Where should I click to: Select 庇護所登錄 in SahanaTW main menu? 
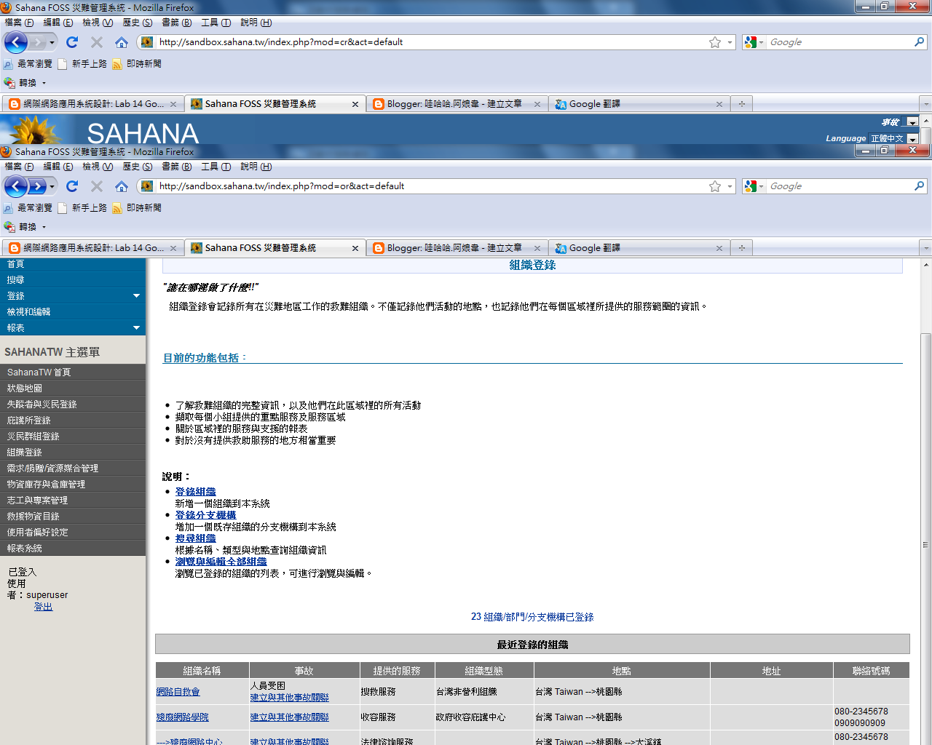point(73,421)
